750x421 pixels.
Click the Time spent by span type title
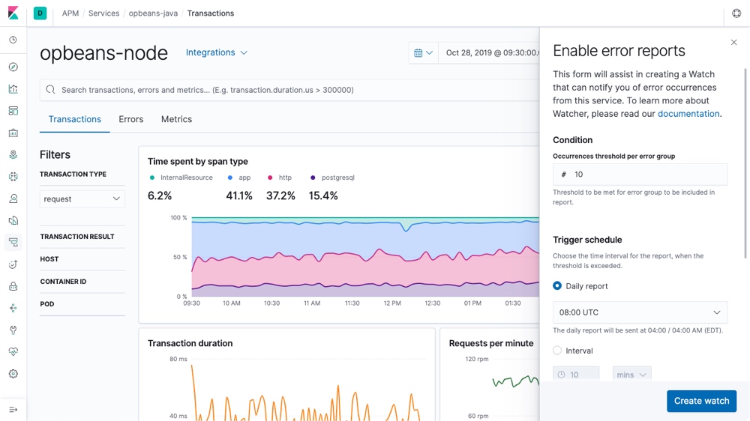197,162
